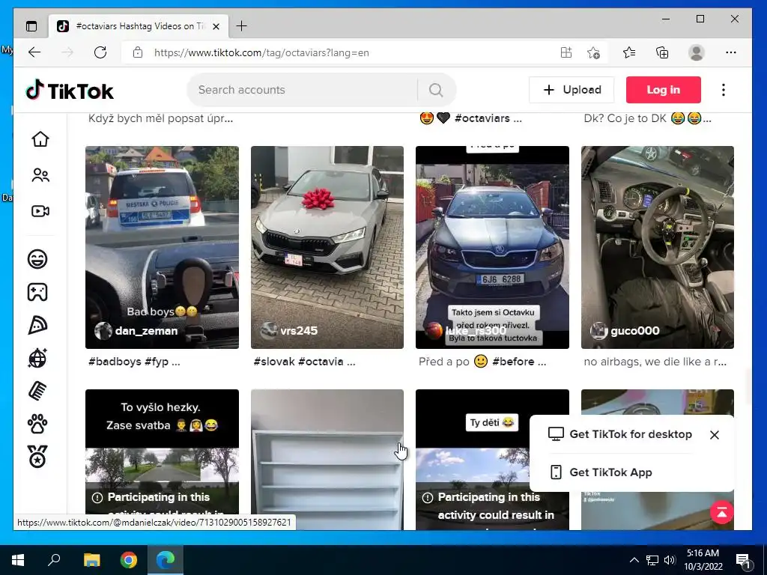The image size is (767, 575).
Task: Select the Comedy smiley face category icon
Action: [37, 259]
